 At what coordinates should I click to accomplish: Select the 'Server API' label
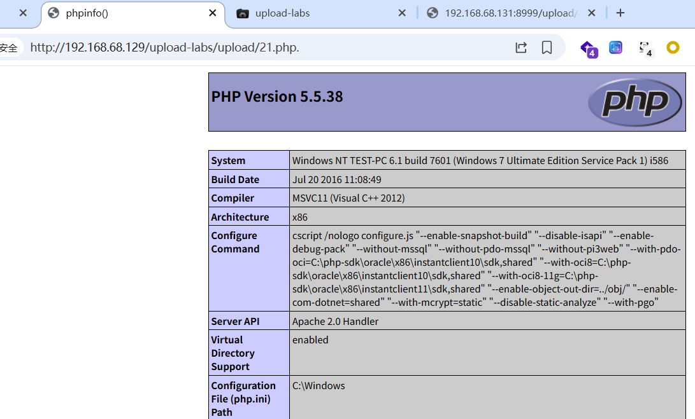[x=235, y=322]
